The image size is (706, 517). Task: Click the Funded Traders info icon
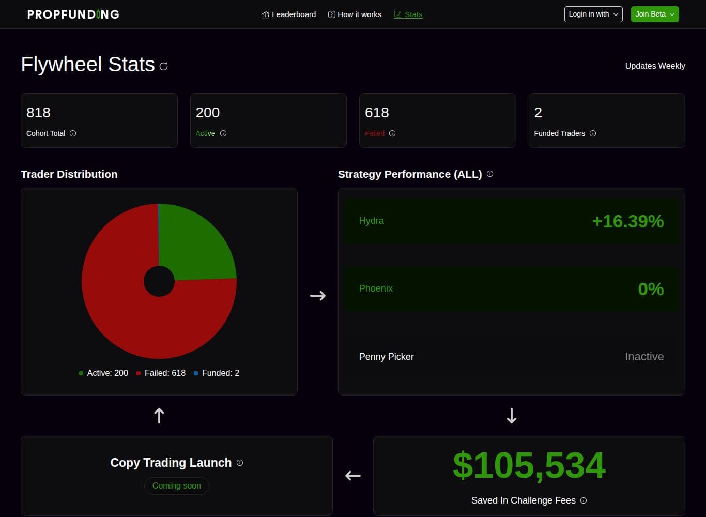593,133
